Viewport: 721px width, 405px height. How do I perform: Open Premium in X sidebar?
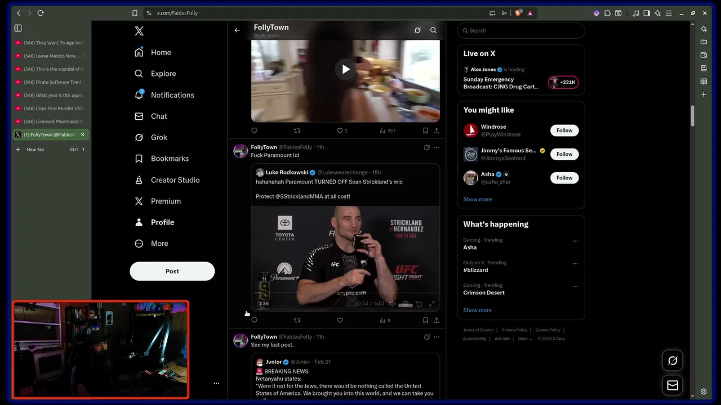pyautogui.click(x=158, y=201)
